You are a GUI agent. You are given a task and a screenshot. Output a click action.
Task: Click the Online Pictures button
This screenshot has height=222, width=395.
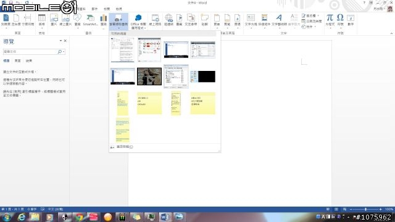65,20
